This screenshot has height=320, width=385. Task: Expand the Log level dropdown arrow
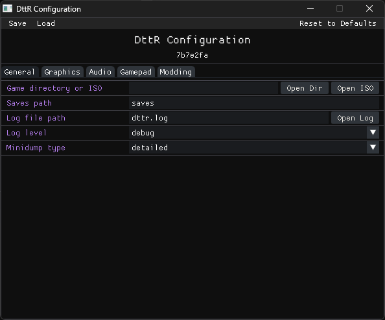tap(373, 133)
